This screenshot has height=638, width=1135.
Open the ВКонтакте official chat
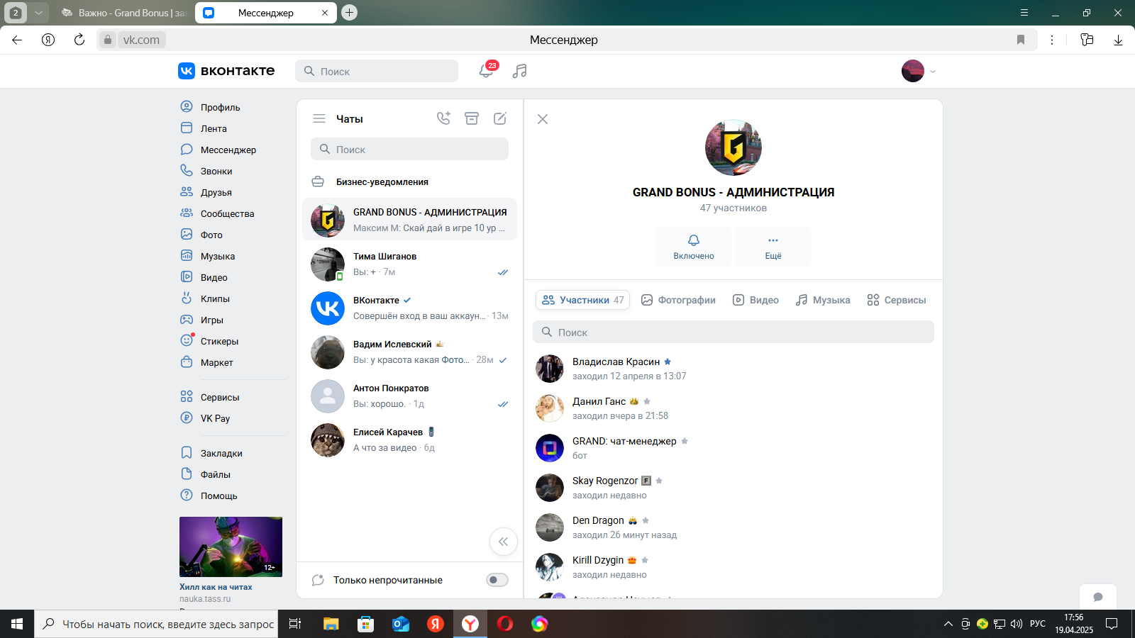(x=409, y=308)
